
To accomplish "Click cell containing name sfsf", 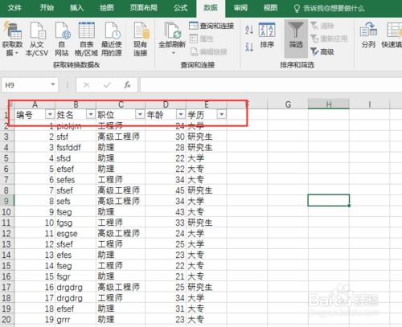I will pos(76,137).
